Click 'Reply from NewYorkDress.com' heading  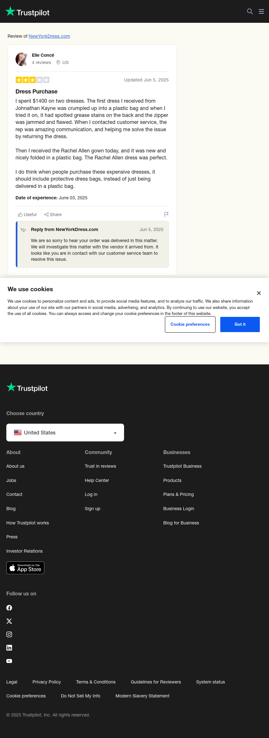tap(65, 229)
